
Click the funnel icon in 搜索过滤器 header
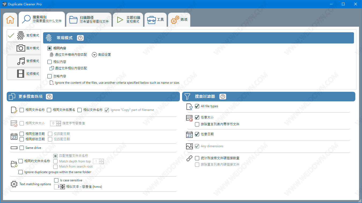click(x=187, y=97)
